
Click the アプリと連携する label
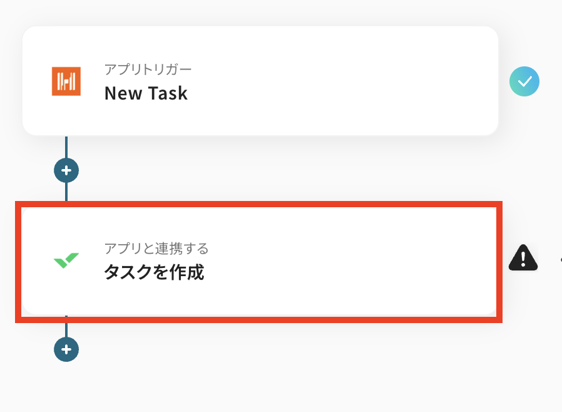tap(156, 249)
